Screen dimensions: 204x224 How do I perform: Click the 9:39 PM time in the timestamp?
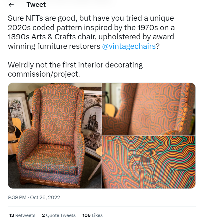tap(17, 197)
